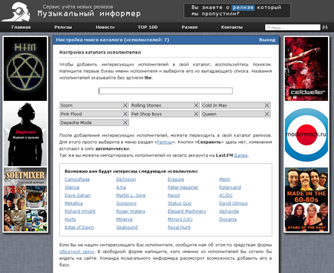The height and width of the screenshot is (273, 334).
Task: Add suggested artist Metallica
Action: (73, 203)
